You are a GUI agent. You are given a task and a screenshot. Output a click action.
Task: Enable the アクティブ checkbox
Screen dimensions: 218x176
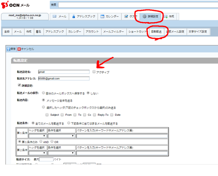[94, 72]
